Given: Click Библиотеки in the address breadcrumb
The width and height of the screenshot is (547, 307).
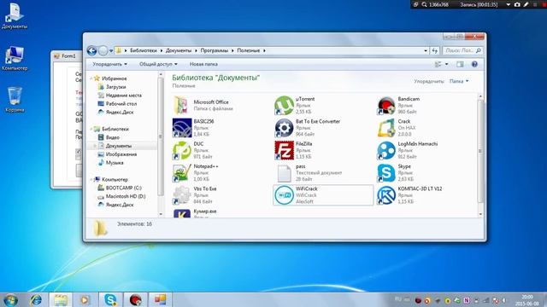Looking at the screenshot, I should click(x=144, y=50).
